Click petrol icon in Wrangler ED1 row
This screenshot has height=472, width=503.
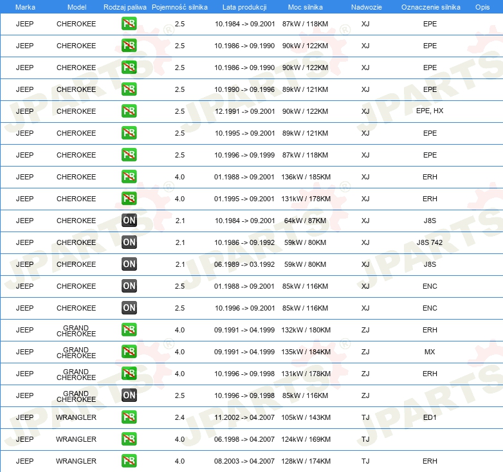[x=129, y=417]
